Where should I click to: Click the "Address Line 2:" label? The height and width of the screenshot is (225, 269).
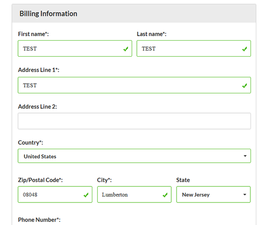[37, 107]
